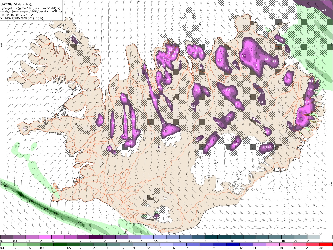
Task: Click the valid time 'VT: Mán. 03.06.2024 07Z (+19 h)'
Action: pos(22,18)
